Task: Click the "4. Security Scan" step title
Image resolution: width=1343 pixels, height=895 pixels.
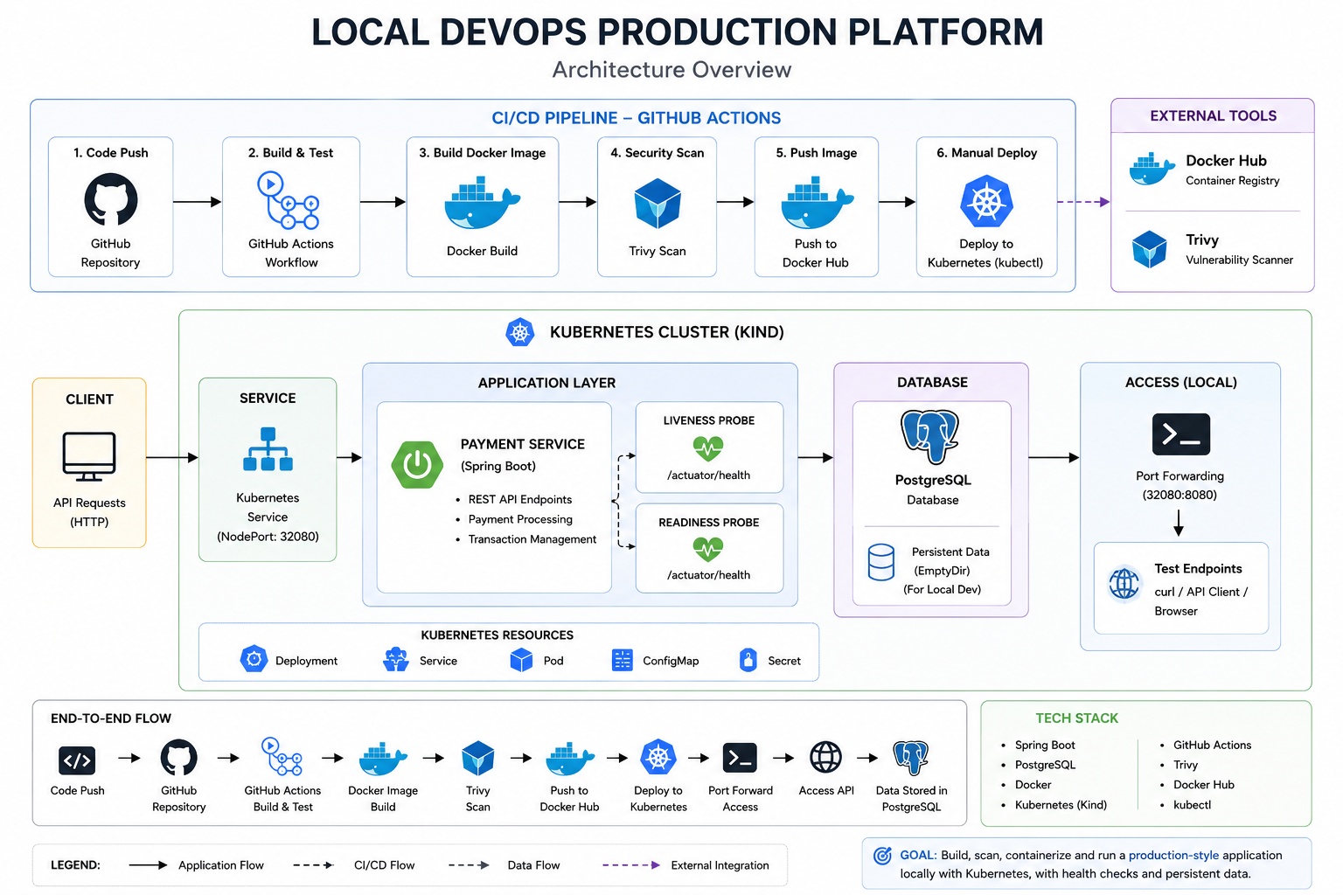Action: [658, 153]
